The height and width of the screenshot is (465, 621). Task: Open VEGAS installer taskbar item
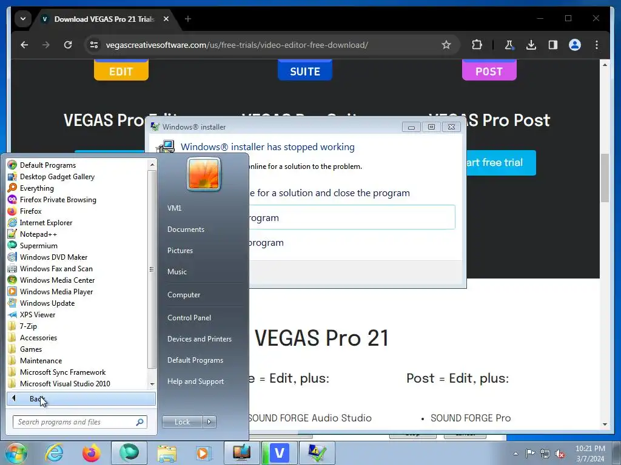pyautogui.click(x=279, y=453)
